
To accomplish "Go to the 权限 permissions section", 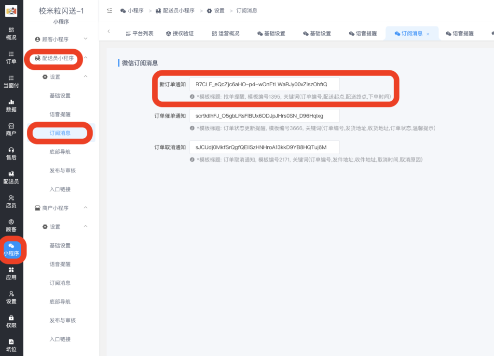I will tap(11, 321).
